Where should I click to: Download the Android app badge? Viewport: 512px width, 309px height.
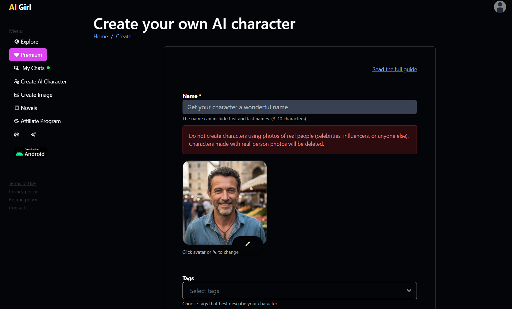(x=30, y=152)
